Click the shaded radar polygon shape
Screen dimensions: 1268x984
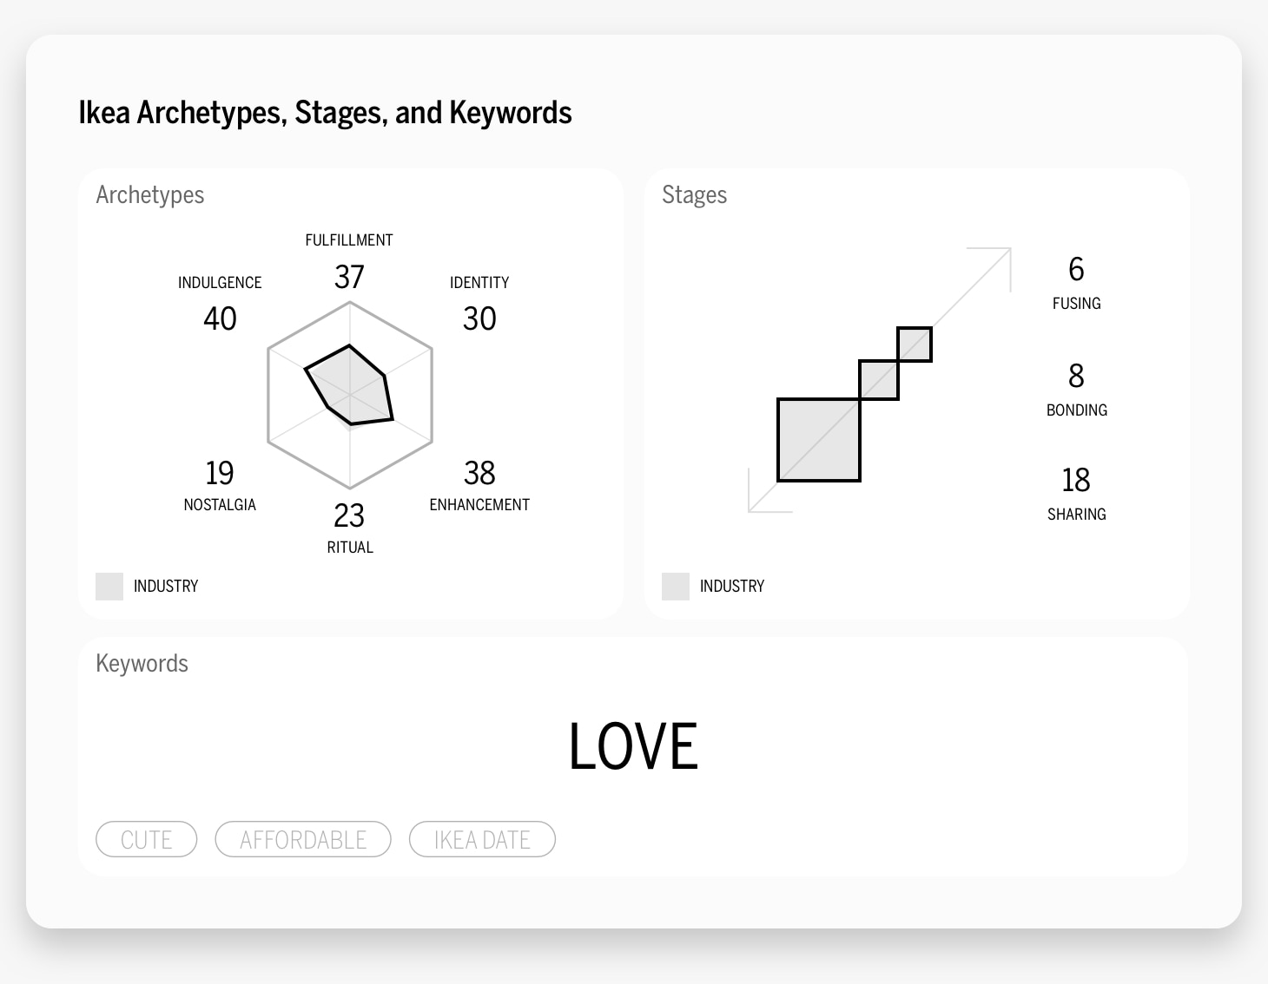347,386
